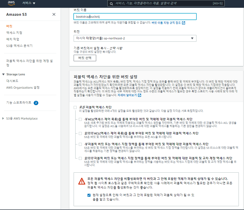Viewport: 244px width, 210px height.
Task: Collapse the Storage Lens section
Action: click(4, 74)
